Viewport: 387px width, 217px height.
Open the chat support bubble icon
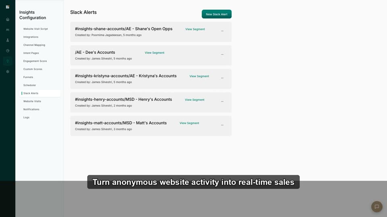(x=377, y=207)
